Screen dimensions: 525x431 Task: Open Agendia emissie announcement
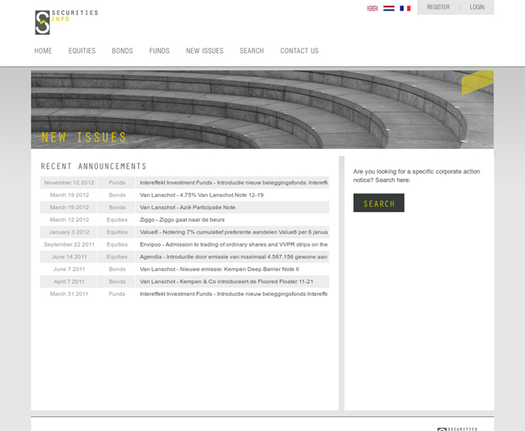point(233,257)
